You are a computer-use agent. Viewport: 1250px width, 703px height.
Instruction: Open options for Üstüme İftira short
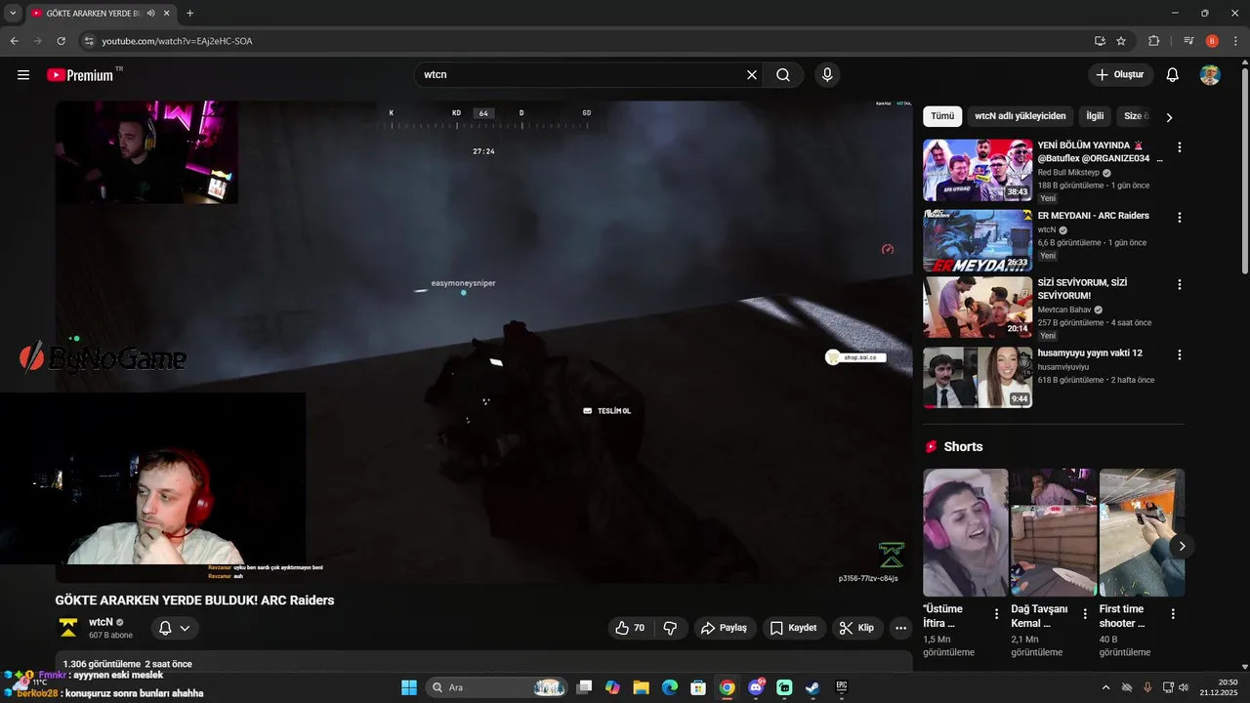point(996,614)
